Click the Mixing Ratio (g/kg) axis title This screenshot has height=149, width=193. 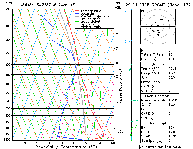point(120,86)
